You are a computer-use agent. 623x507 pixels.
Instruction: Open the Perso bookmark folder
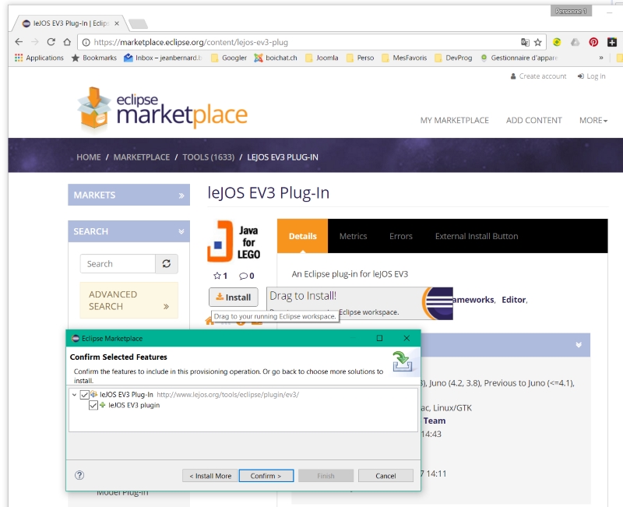361,58
